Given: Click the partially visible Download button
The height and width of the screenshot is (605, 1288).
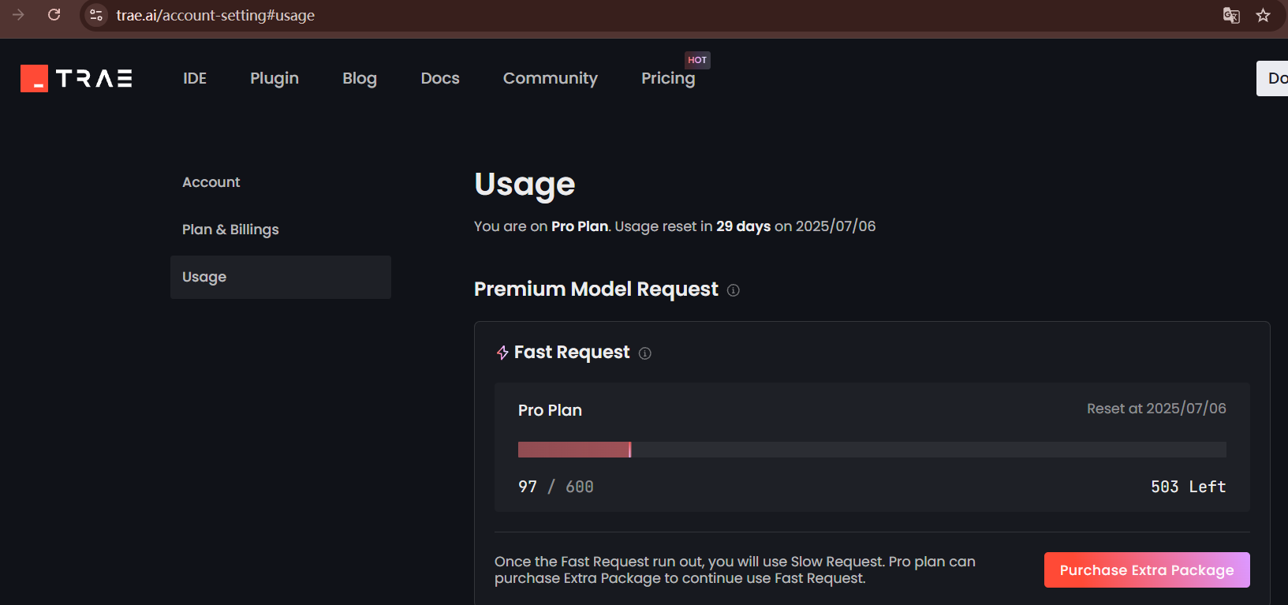Looking at the screenshot, I should (x=1272, y=78).
